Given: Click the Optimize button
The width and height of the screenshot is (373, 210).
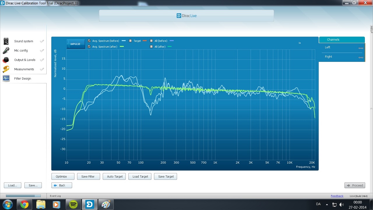Looking at the screenshot, I should click(x=63, y=176).
